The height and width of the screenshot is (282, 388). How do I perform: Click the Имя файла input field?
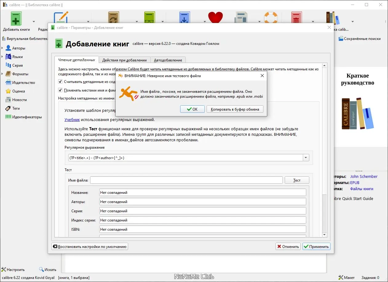(x=186, y=180)
